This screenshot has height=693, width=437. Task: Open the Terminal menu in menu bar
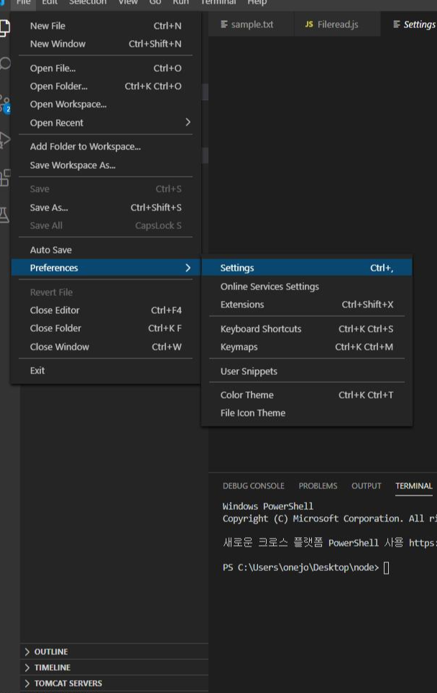click(x=218, y=3)
